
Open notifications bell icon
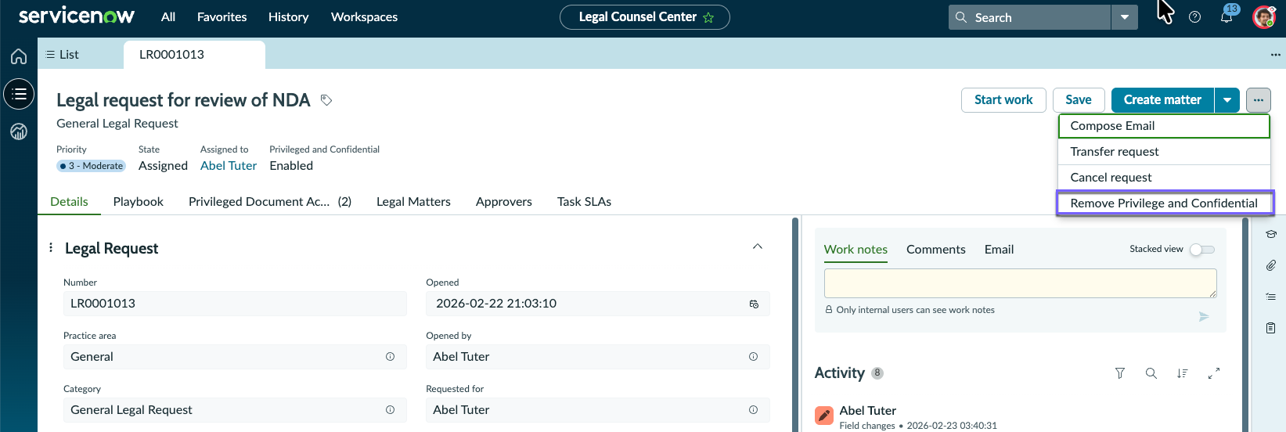[1227, 17]
